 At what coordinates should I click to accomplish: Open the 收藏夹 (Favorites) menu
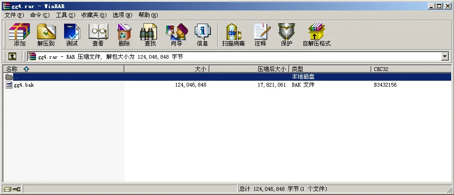94,15
